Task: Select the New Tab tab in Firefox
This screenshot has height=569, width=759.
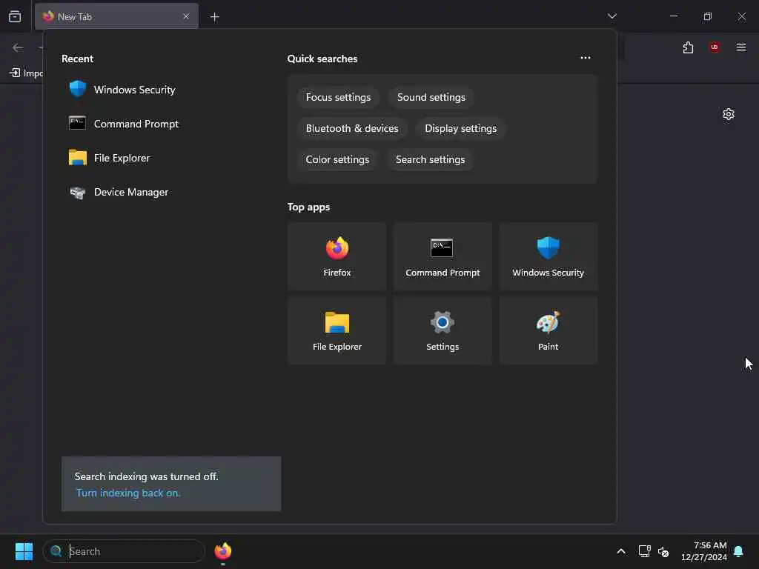Action: 116,16
